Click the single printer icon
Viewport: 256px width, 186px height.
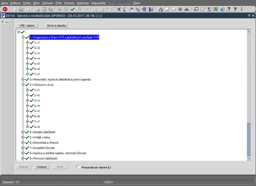(x=96, y=9)
